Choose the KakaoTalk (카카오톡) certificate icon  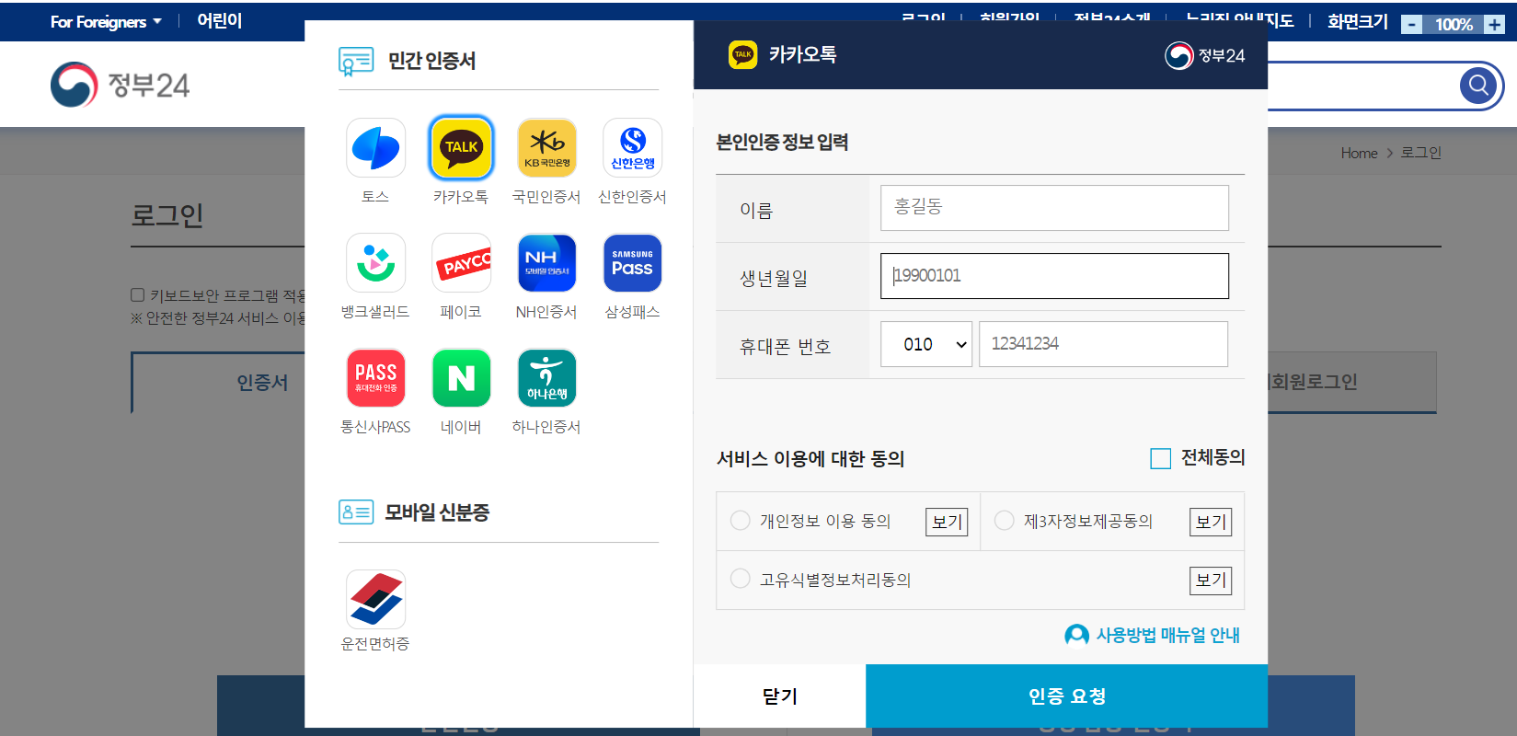[461, 148]
